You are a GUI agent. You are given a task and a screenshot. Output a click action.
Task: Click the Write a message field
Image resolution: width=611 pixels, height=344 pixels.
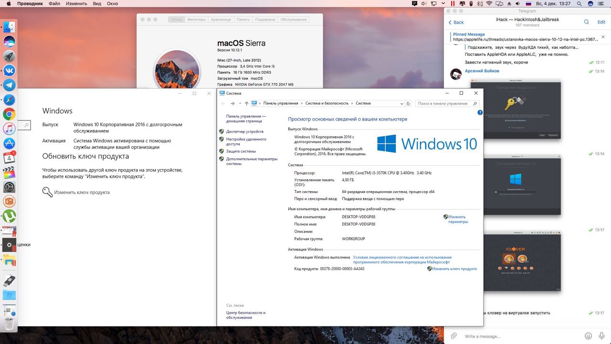(522, 336)
